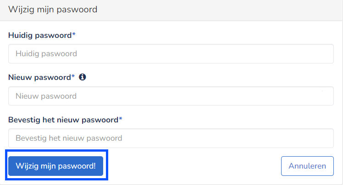Click the Nieuw paswoord bold label
The image size is (343, 185).
tap(39, 77)
